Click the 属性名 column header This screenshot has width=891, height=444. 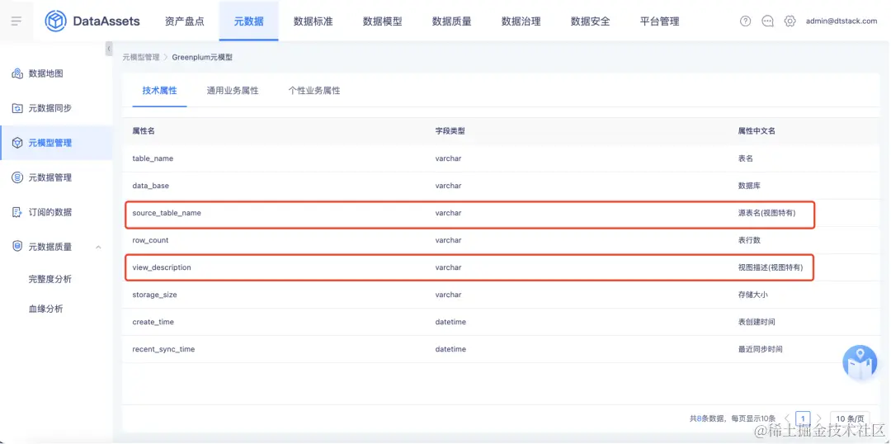(x=144, y=130)
